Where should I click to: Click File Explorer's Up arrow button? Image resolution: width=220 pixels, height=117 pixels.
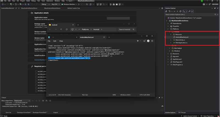[x=61, y=29]
